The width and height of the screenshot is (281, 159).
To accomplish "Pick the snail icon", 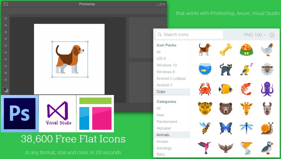I will tap(267, 128).
